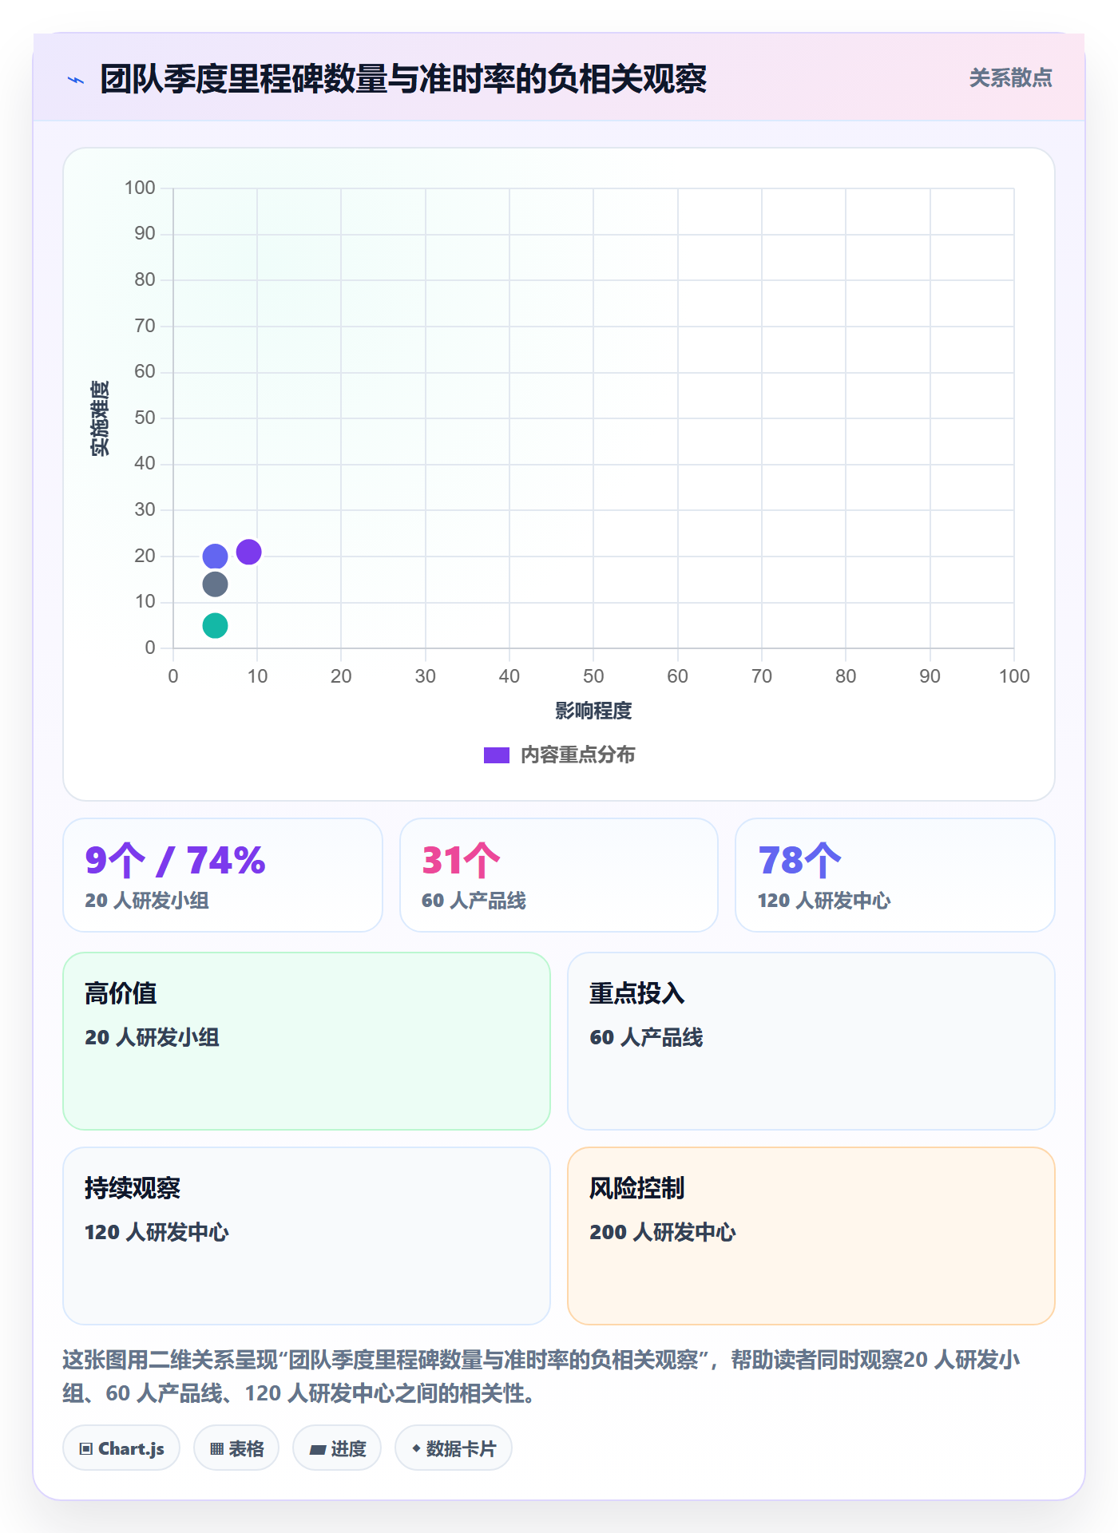Click the diamond icon in the 数据卡片 tag
Image resolution: width=1118 pixels, height=1533 pixels.
416,1448
